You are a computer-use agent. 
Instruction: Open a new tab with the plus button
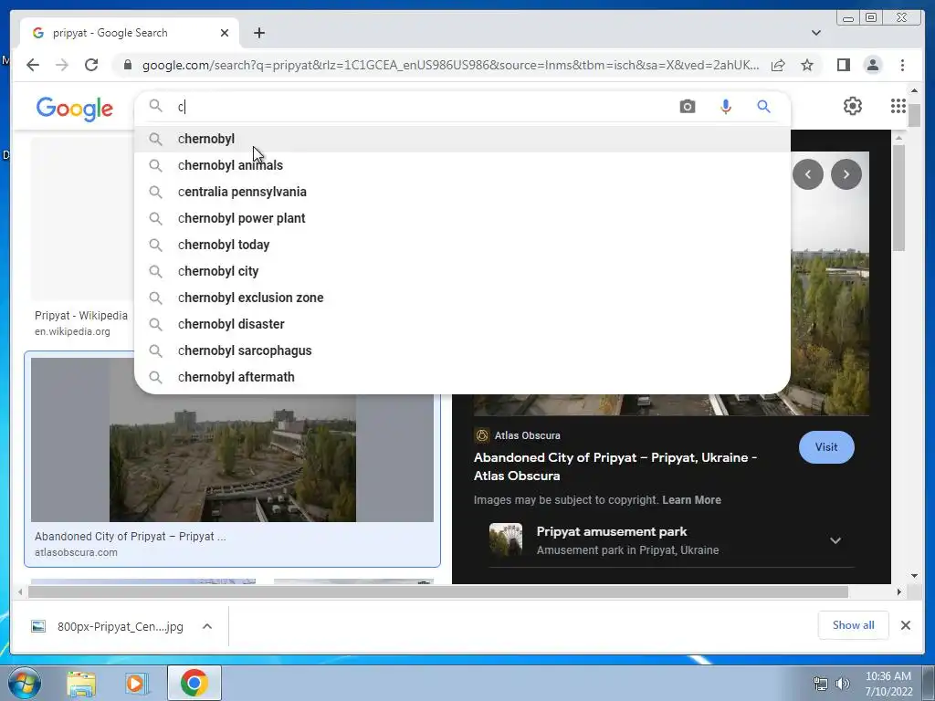coord(259,33)
